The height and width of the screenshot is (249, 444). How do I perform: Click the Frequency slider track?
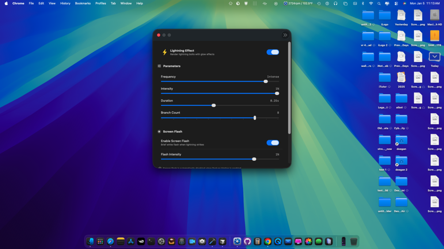pyautogui.click(x=220, y=81)
